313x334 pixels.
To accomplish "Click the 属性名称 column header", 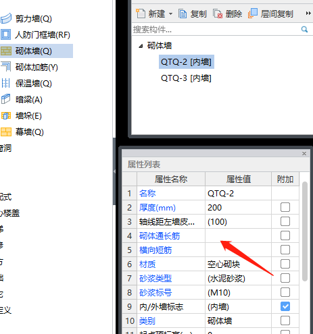I will coord(171,179).
